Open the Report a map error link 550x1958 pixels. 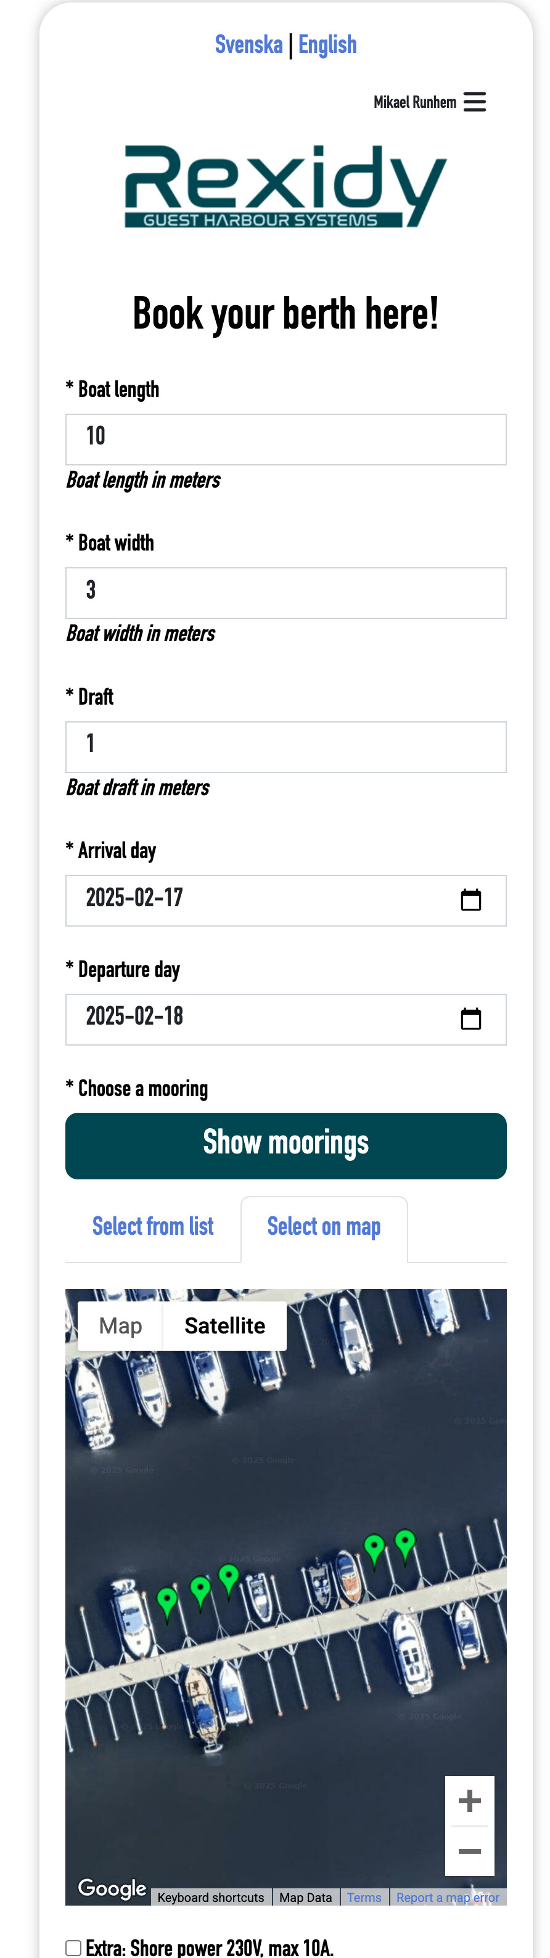click(447, 1897)
